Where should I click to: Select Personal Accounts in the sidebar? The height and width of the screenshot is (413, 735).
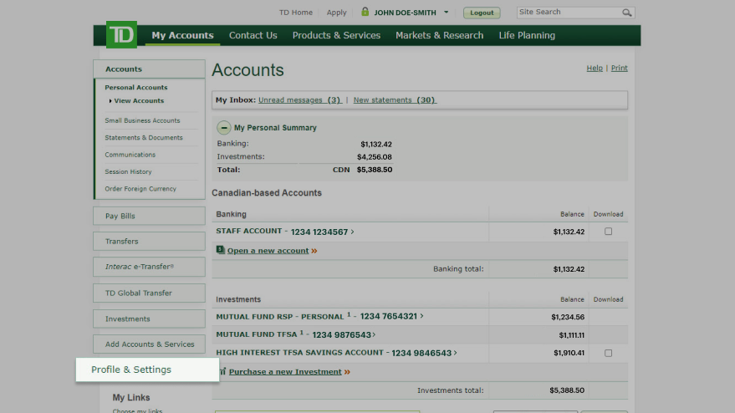point(136,88)
